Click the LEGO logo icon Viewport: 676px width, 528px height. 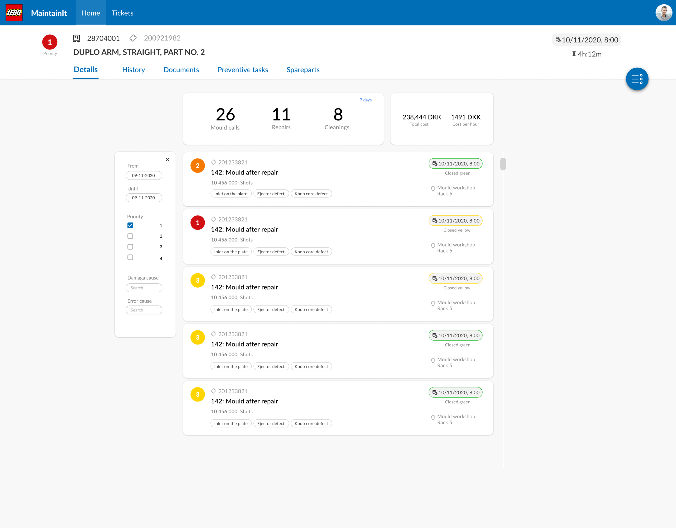coord(14,13)
